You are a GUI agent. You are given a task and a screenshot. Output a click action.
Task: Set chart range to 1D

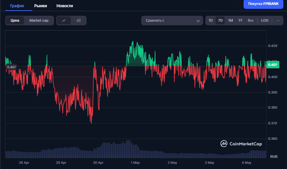[x=211, y=20]
